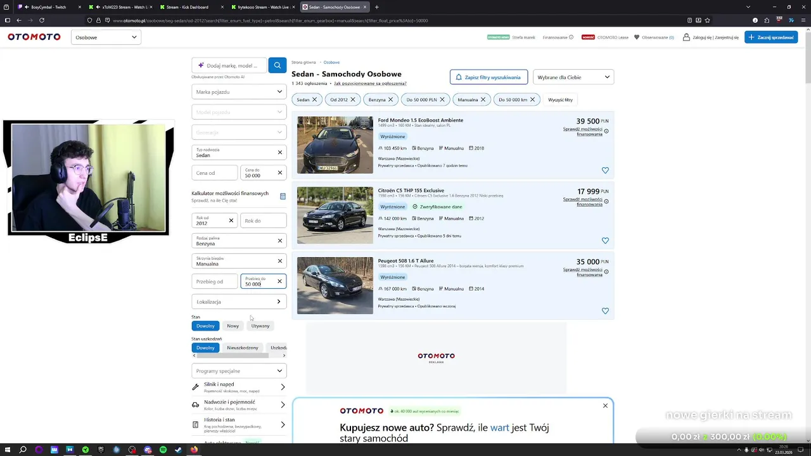
Task: Clear the Cena do 50 000 field
Action: [279, 172]
